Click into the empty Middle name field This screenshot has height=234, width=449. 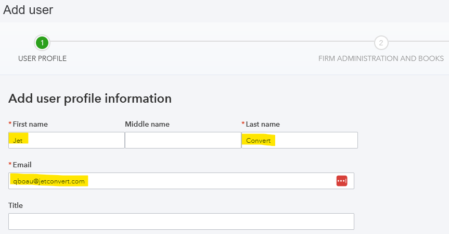(183, 140)
